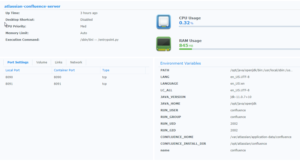The width and height of the screenshot is (300, 163).
Task: Click the RAM Usage label
Action: point(190,41)
